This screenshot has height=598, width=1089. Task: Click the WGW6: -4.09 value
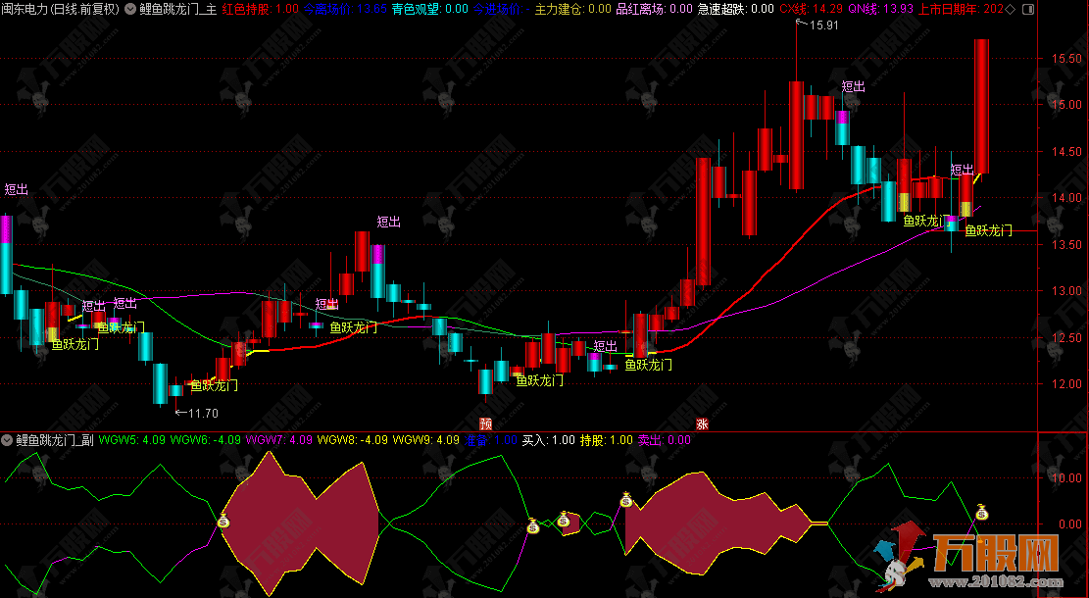coord(206,439)
